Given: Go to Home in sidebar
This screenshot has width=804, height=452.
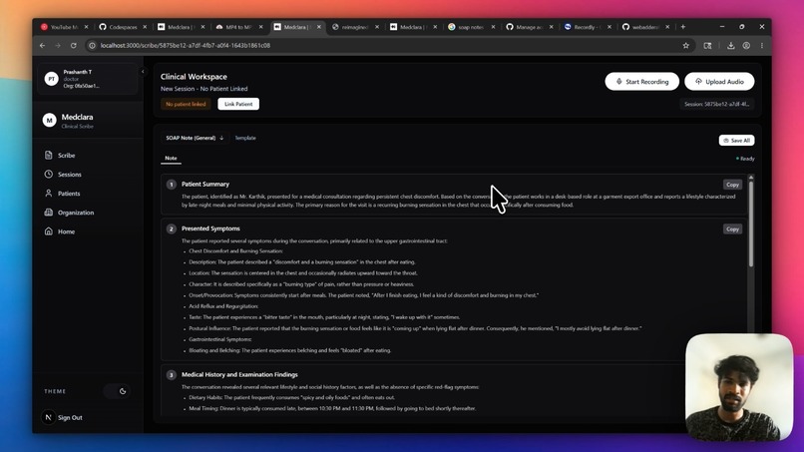Looking at the screenshot, I should click(66, 231).
